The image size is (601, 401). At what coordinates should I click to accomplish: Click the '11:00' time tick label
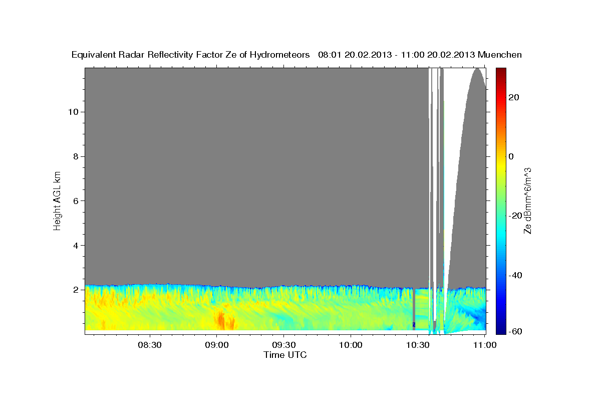(484, 345)
